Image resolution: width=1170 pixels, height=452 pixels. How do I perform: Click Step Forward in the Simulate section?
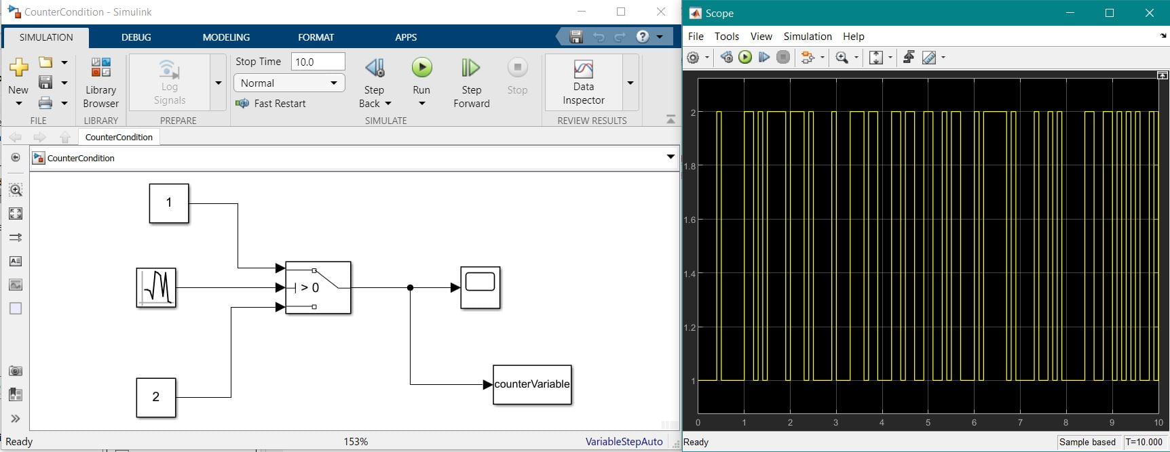[x=471, y=83]
